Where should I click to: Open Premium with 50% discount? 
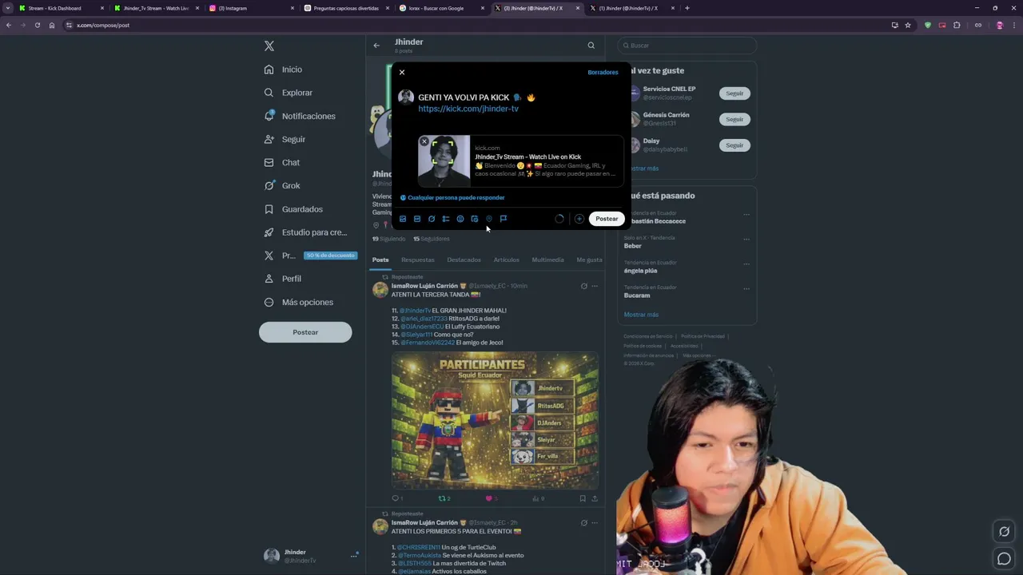tap(310, 256)
